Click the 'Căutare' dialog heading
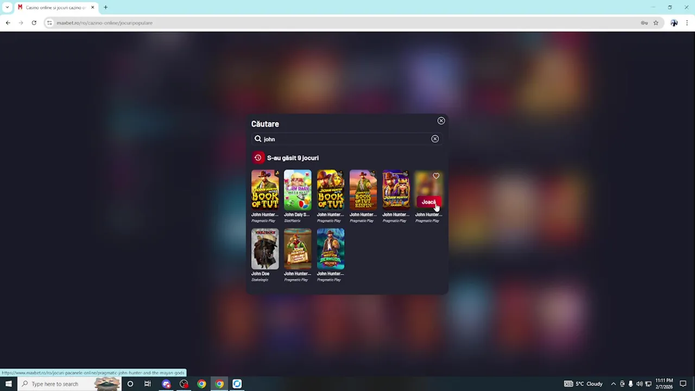The width and height of the screenshot is (695, 391). (x=265, y=124)
